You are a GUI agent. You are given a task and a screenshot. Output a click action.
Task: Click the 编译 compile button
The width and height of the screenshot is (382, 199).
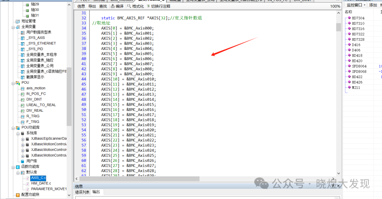click(117, 6)
